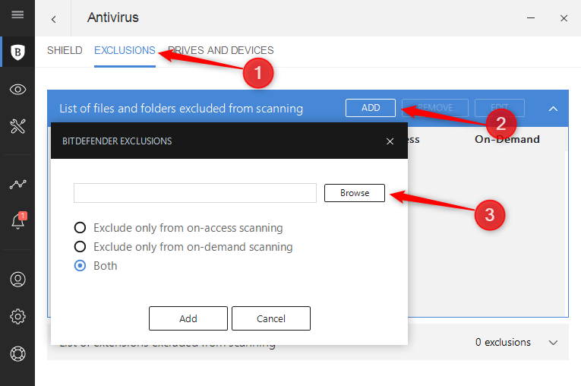The height and width of the screenshot is (386, 581).
Task: Close the Bitdefender Exclusions dialog
Action: (x=390, y=141)
